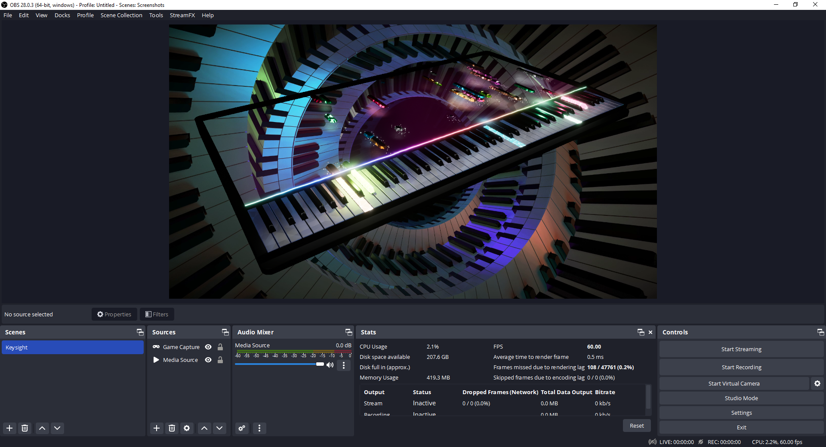Click Start Recording button
The width and height of the screenshot is (826, 447).
(741, 367)
